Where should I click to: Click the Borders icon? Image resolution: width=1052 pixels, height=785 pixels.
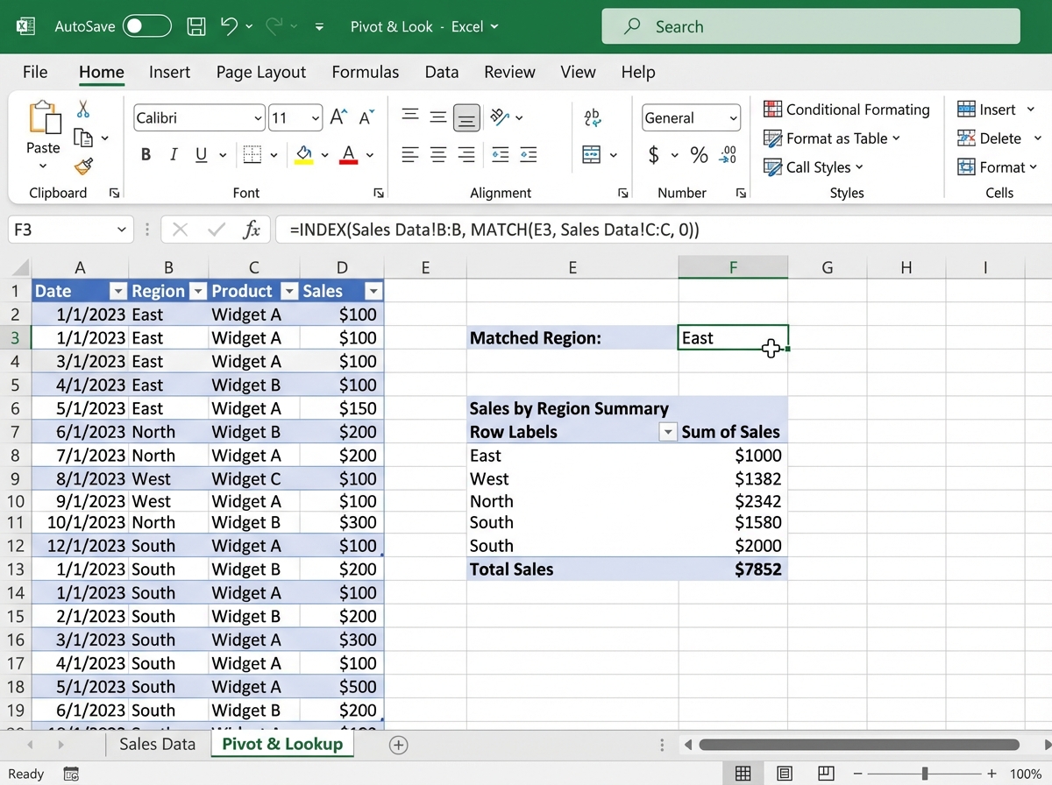click(252, 155)
